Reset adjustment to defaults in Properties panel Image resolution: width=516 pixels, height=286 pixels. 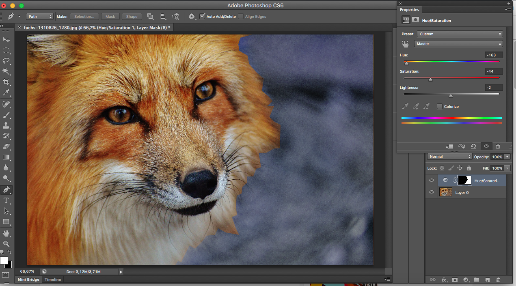473,146
